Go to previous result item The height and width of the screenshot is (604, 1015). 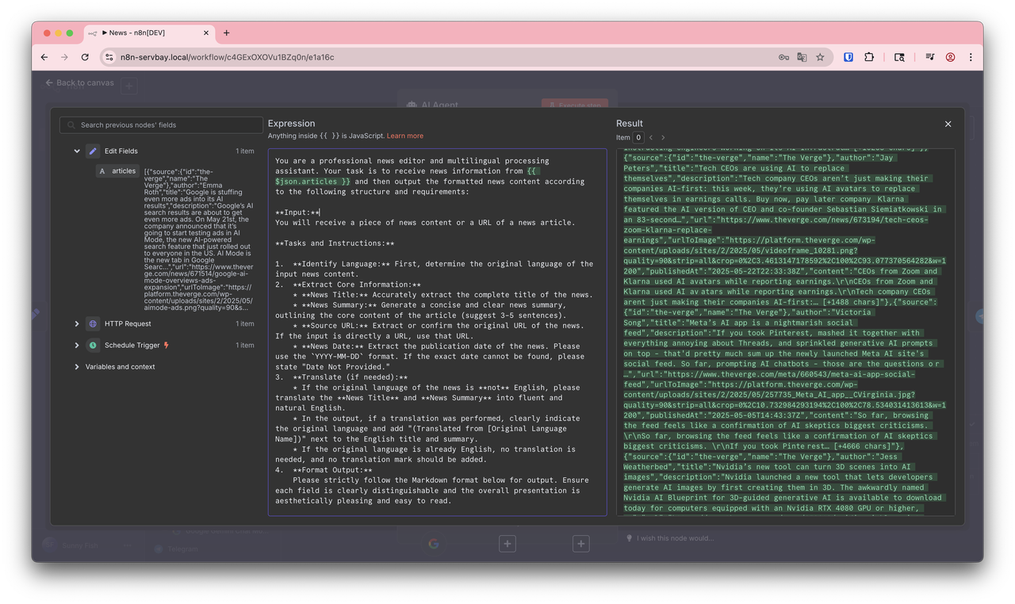(651, 137)
